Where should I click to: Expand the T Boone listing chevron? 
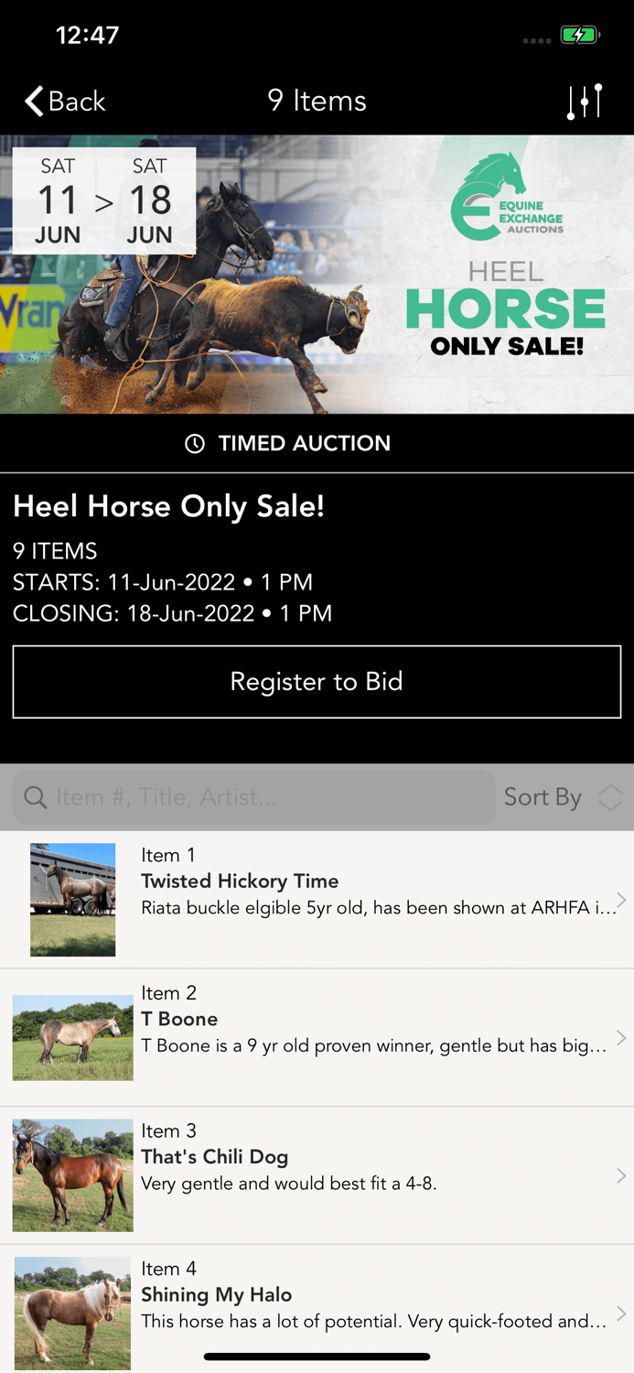point(619,1038)
